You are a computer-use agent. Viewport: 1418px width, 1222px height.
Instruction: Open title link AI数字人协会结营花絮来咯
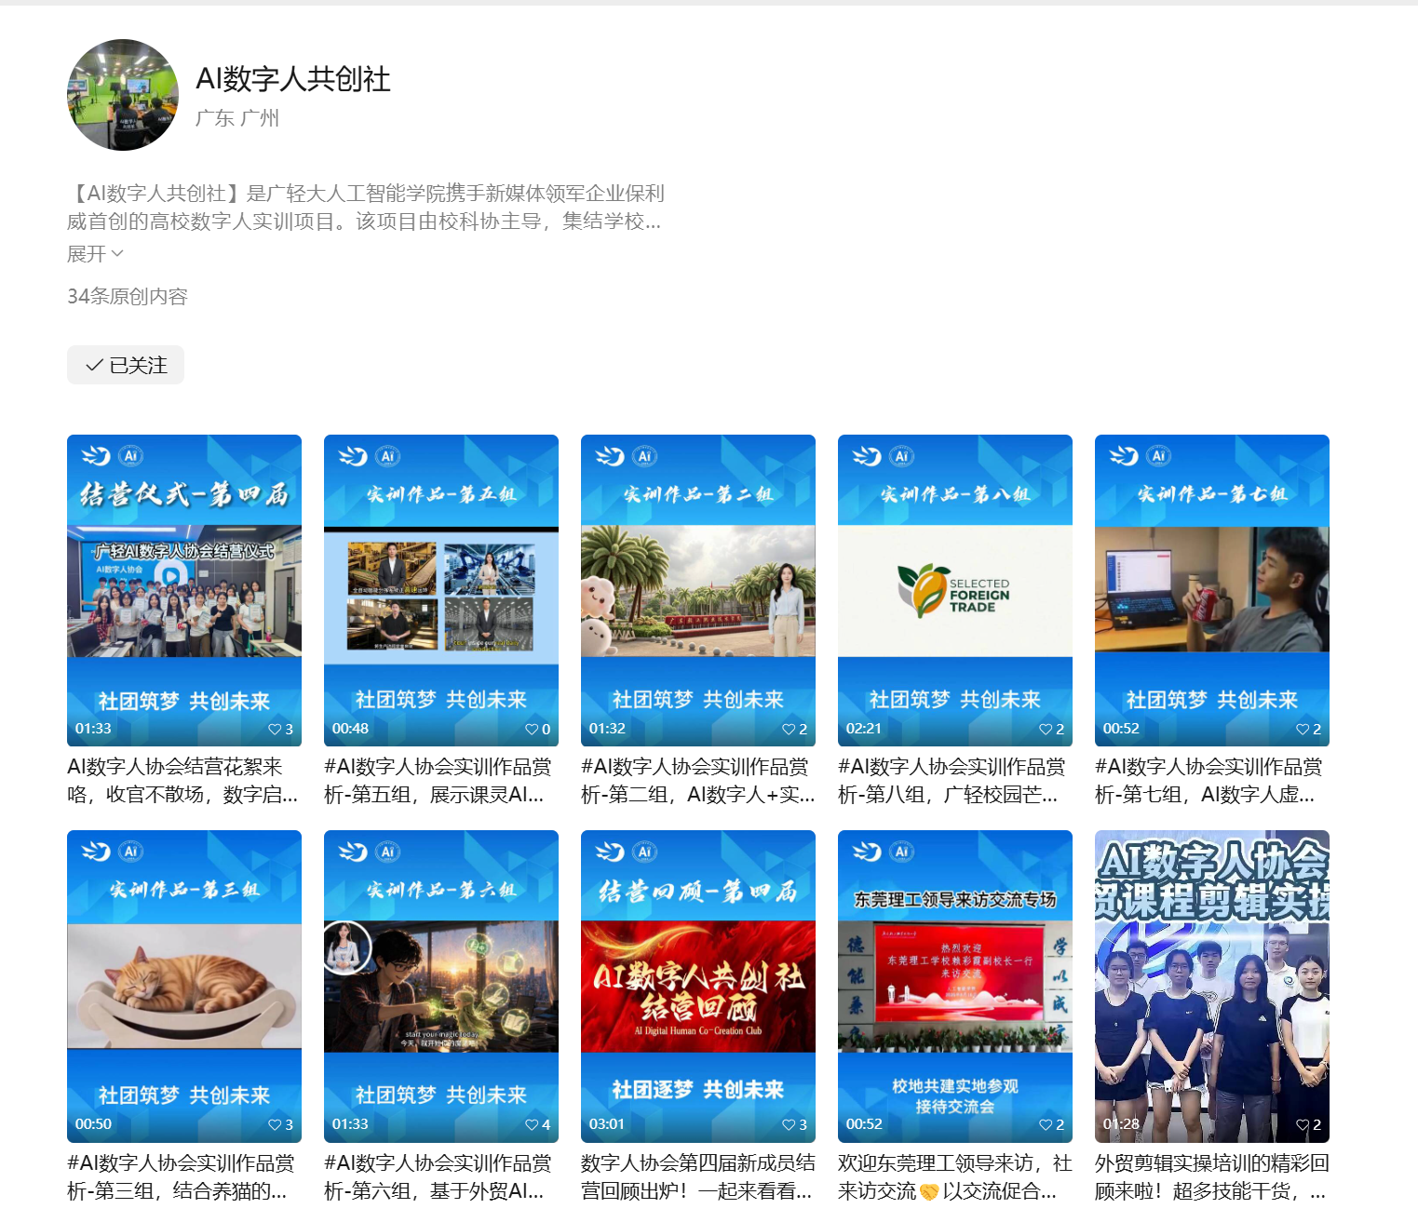pyautogui.click(x=182, y=781)
